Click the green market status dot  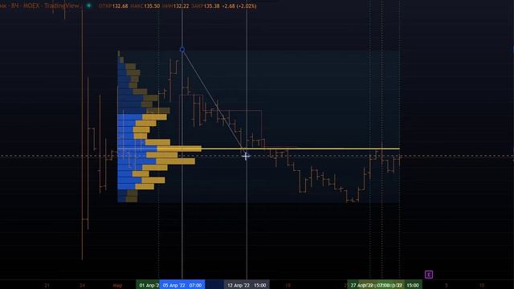(x=88, y=6)
